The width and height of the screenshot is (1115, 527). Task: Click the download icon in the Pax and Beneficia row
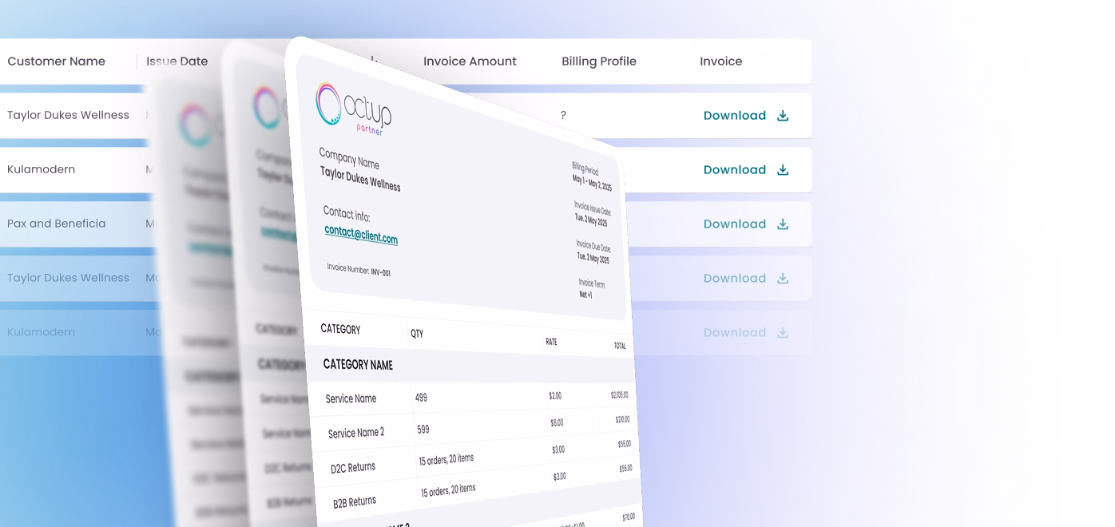coord(781,224)
